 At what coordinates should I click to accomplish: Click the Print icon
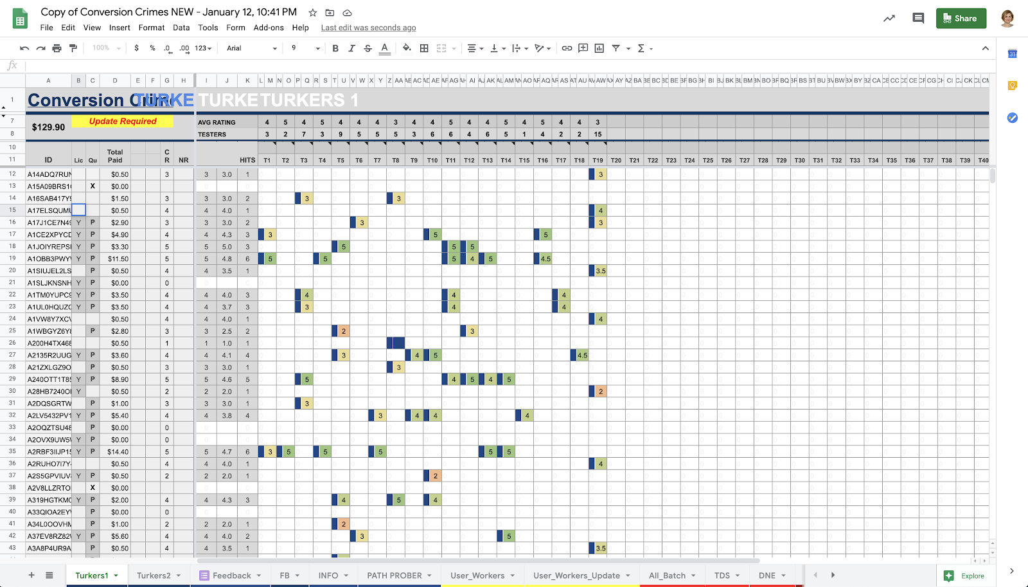tap(57, 48)
